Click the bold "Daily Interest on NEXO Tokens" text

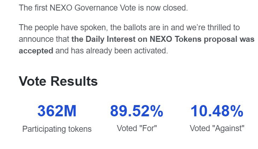click(x=143, y=39)
